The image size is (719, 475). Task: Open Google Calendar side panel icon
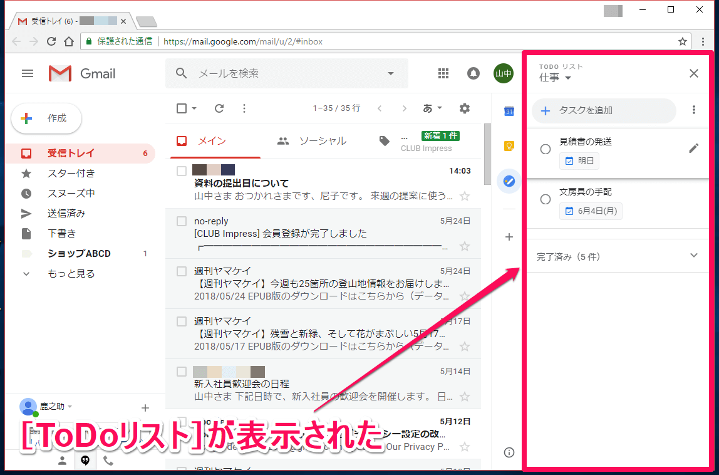click(x=509, y=111)
